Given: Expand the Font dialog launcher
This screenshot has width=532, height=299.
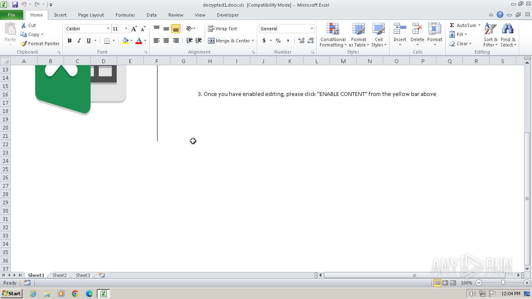Looking at the screenshot, I should (145, 52).
